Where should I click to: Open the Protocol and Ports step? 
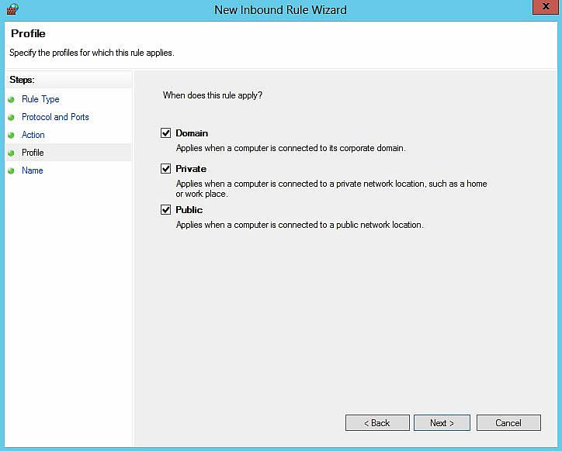click(55, 117)
